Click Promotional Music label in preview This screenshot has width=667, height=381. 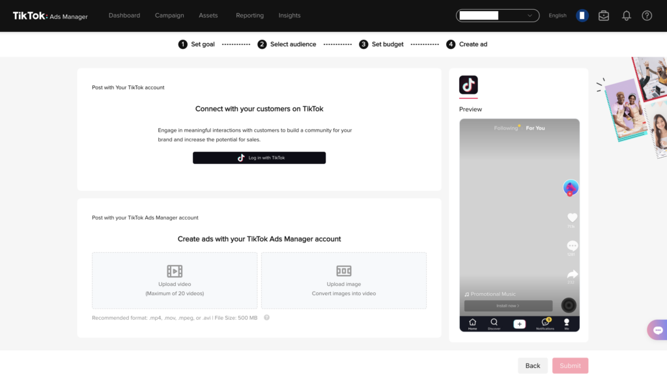click(490, 294)
